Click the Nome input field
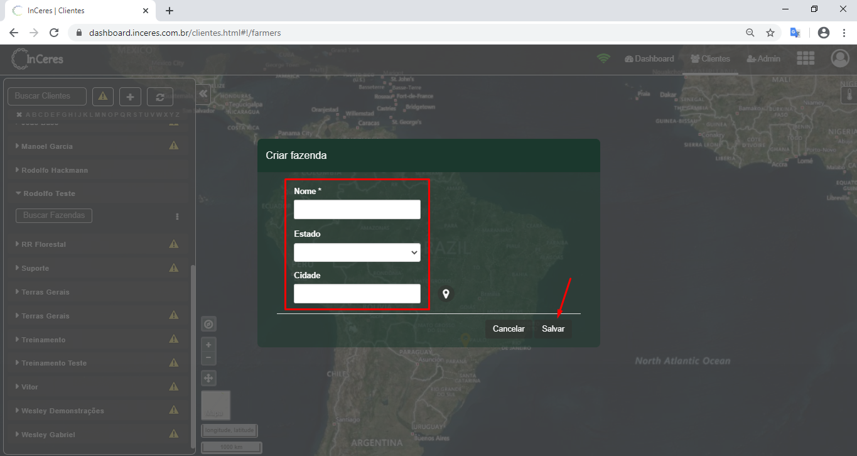This screenshot has width=857, height=456. click(x=357, y=209)
